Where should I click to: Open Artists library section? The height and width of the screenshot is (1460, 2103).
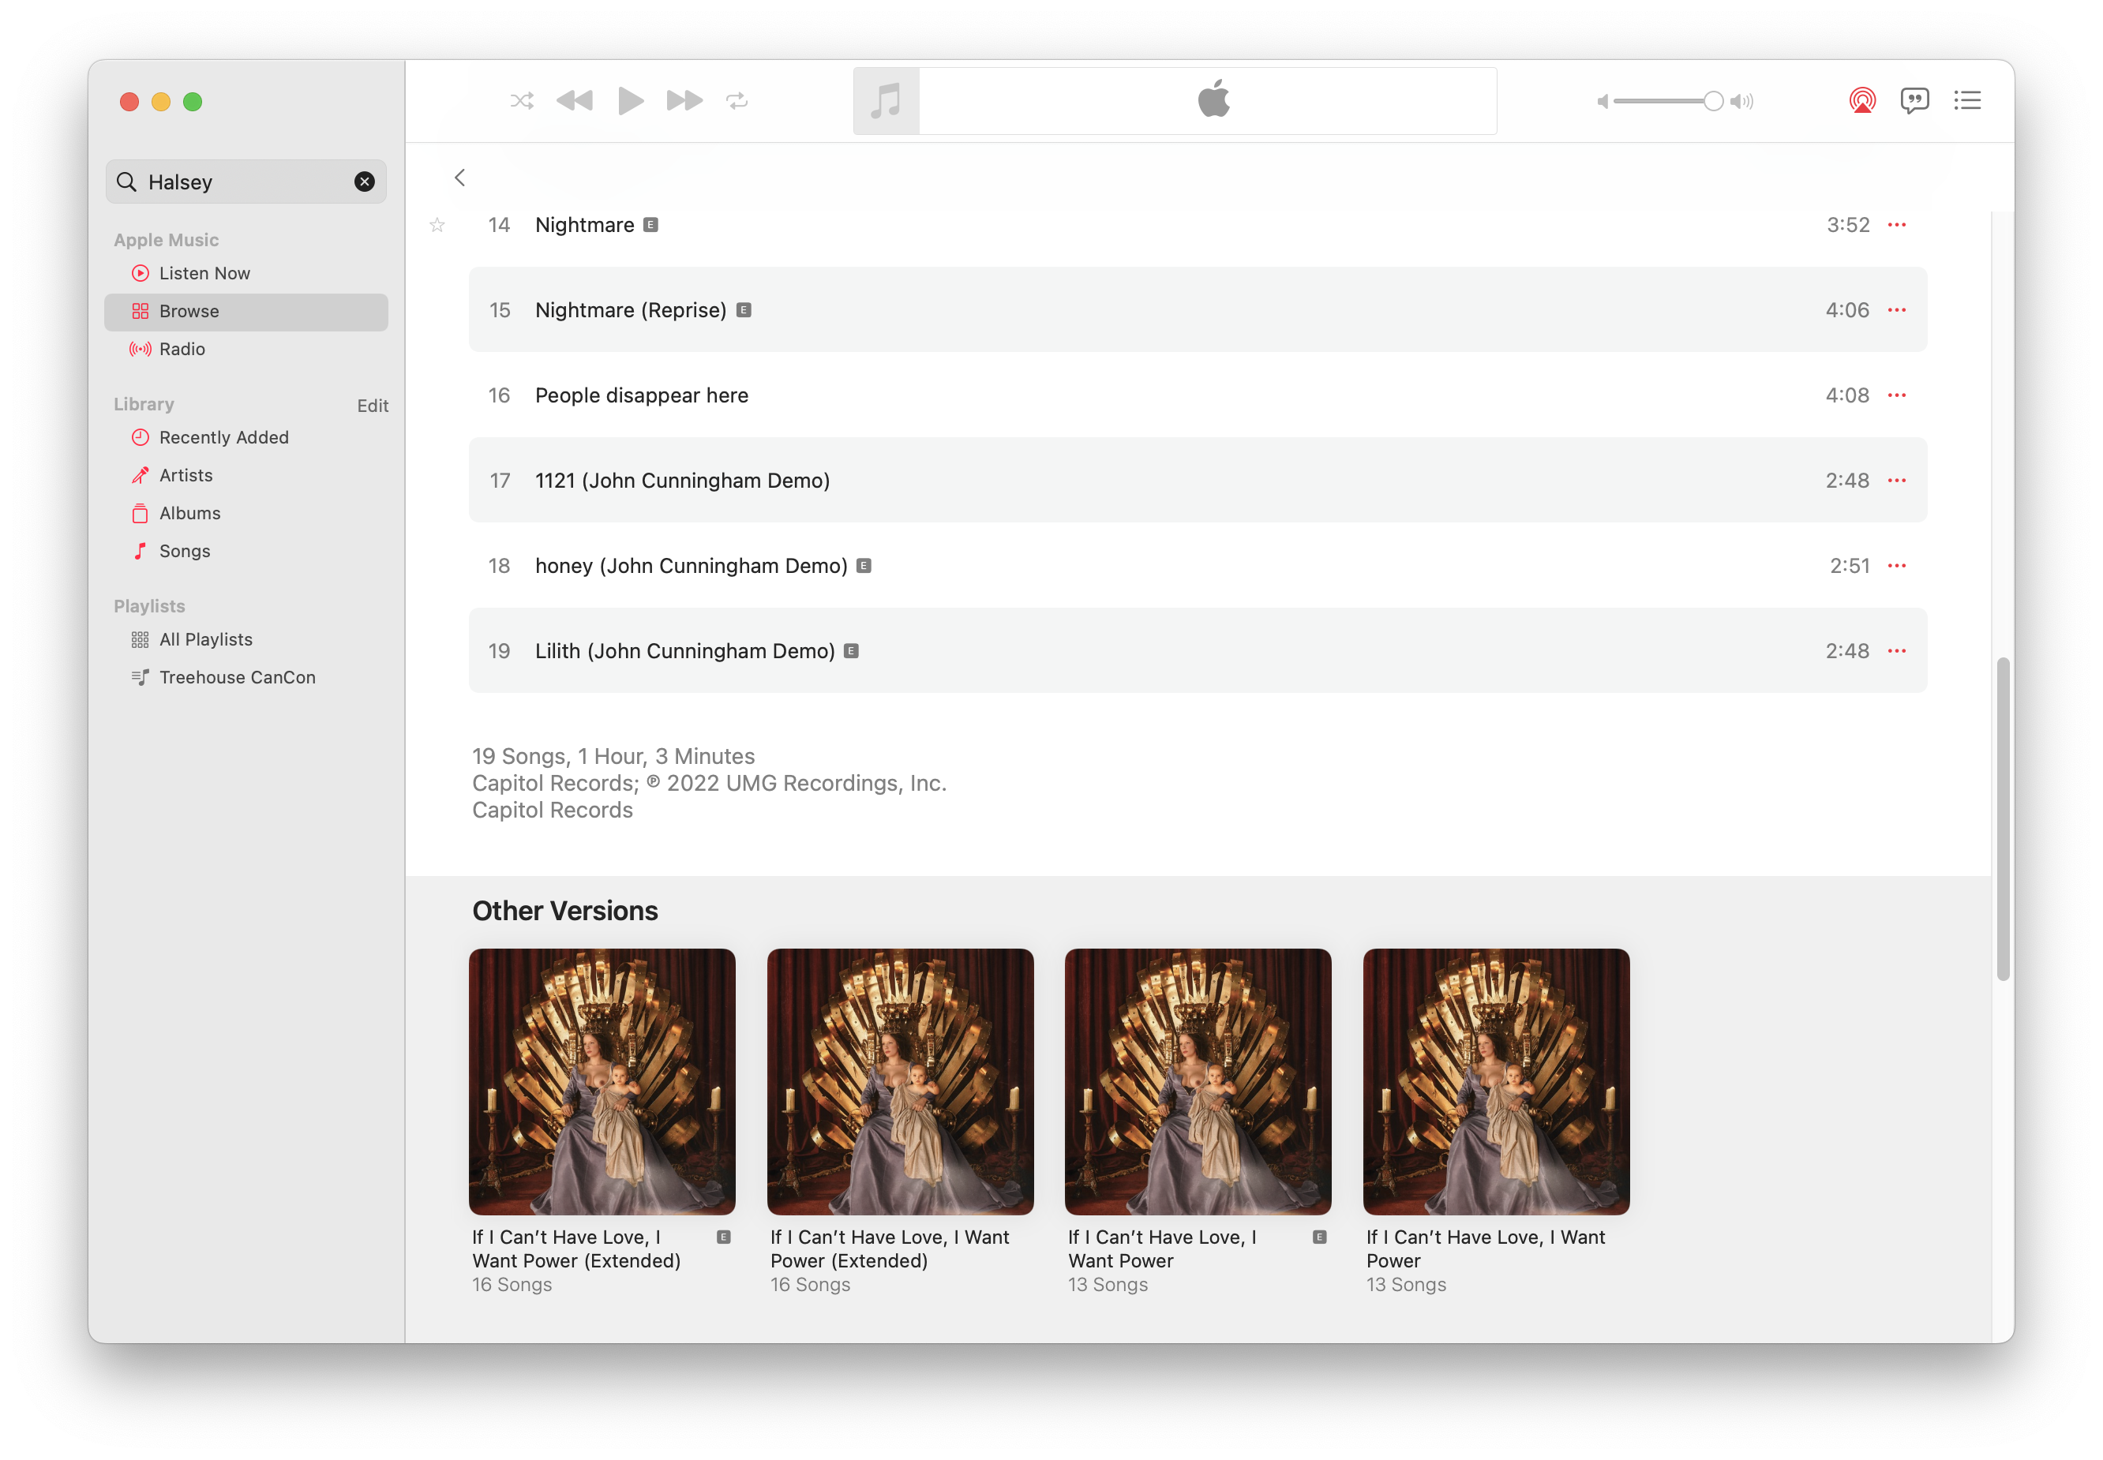246,476
